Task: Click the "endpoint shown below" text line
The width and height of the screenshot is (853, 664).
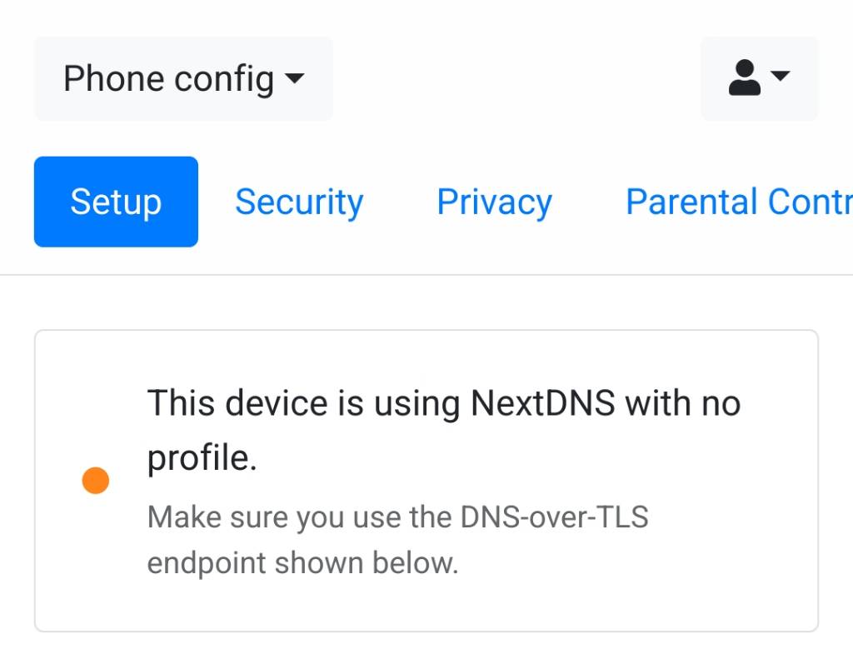Action: click(x=302, y=563)
